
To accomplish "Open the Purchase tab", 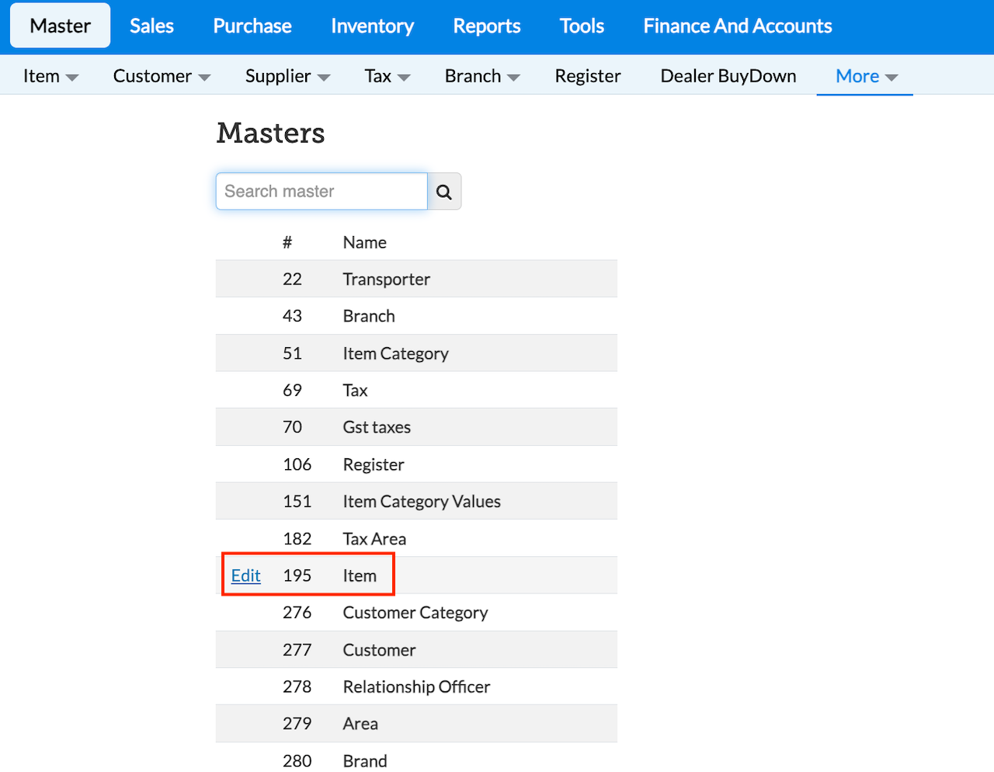I will tap(252, 26).
